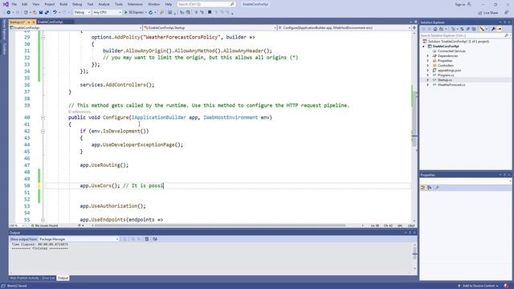Click the Solution Explorer search magnifier icon
This screenshot has width=514, height=289.
coord(507,35)
